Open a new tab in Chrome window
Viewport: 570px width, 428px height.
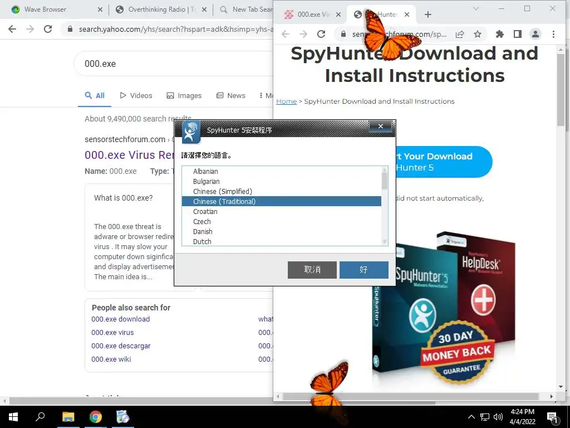[428, 14]
